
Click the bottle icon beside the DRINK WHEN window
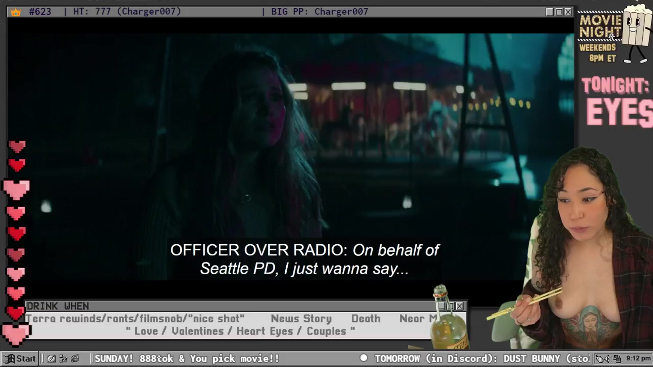(x=449, y=317)
